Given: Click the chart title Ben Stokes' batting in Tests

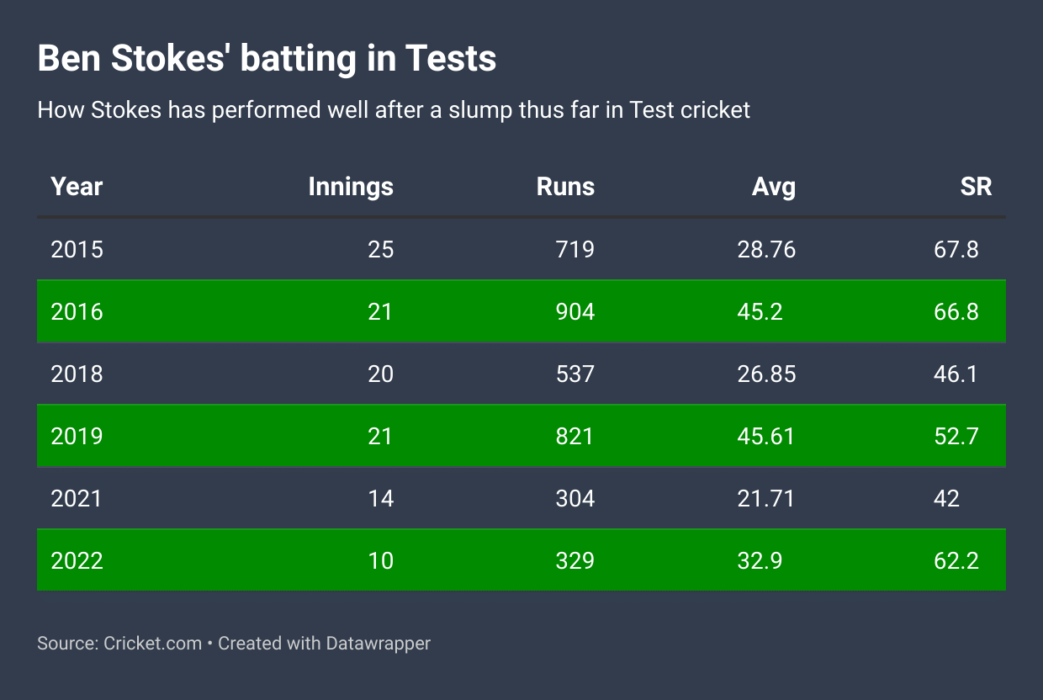Looking at the screenshot, I should coord(267,59).
